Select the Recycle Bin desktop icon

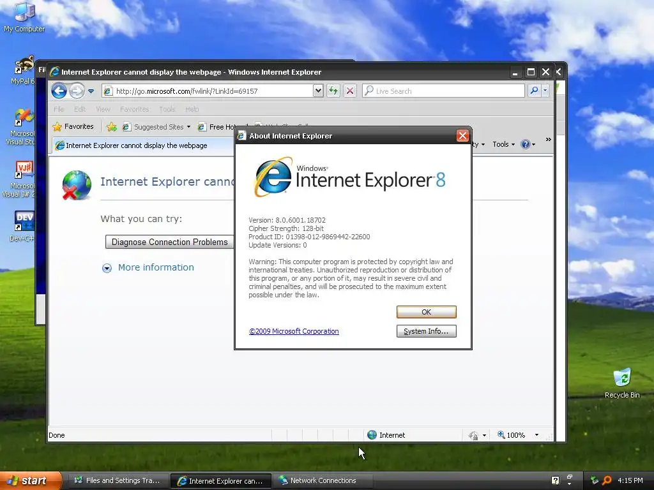coord(622,383)
